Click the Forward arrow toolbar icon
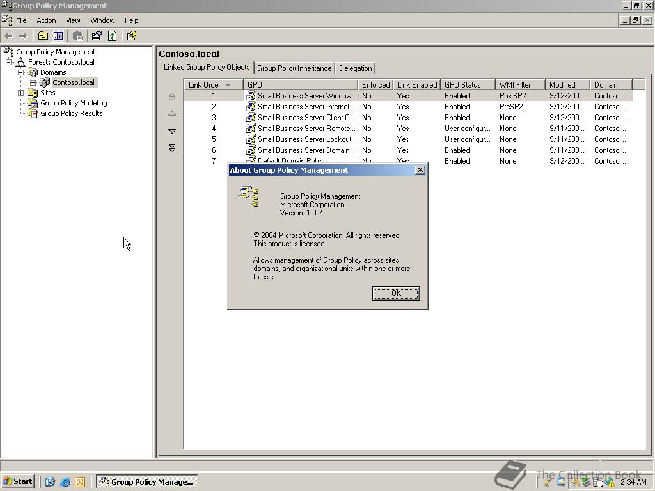Viewport: 655px width, 491px height. tap(23, 36)
